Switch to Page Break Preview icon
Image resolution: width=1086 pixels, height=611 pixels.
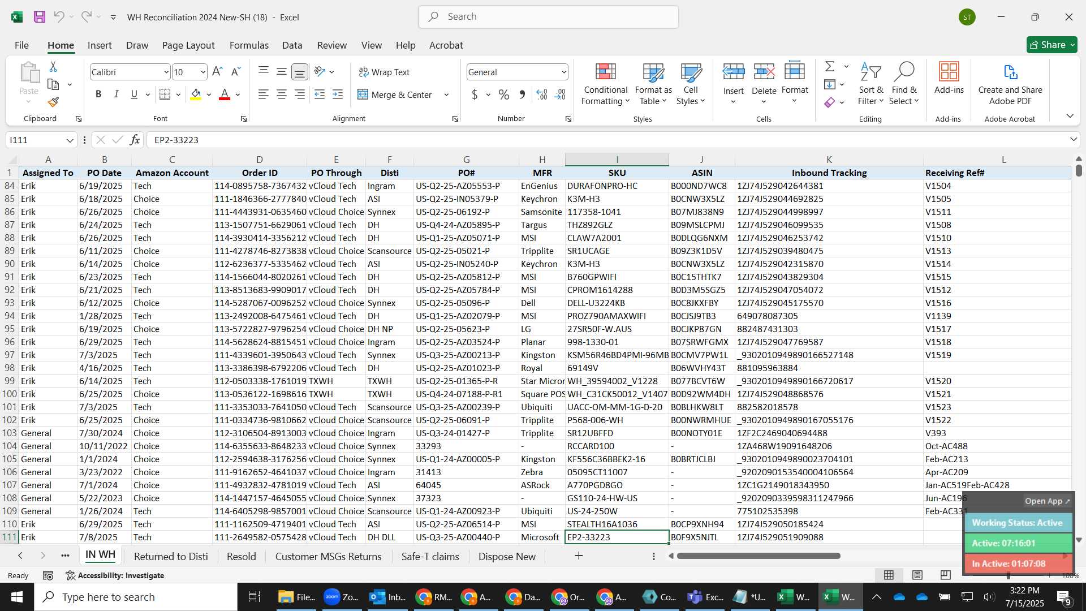(x=946, y=575)
